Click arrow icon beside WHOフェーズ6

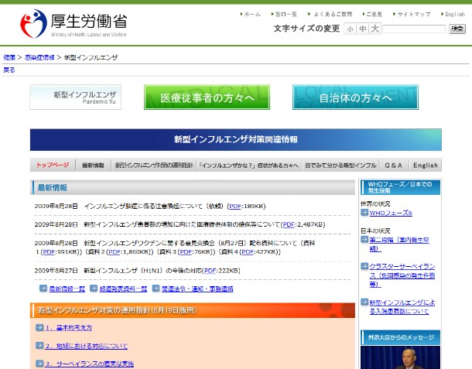(364, 213)
